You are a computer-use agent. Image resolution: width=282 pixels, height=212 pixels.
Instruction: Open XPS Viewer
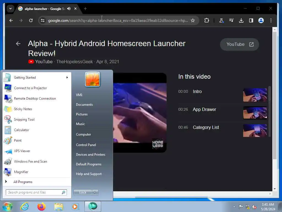tap(37, 151)
